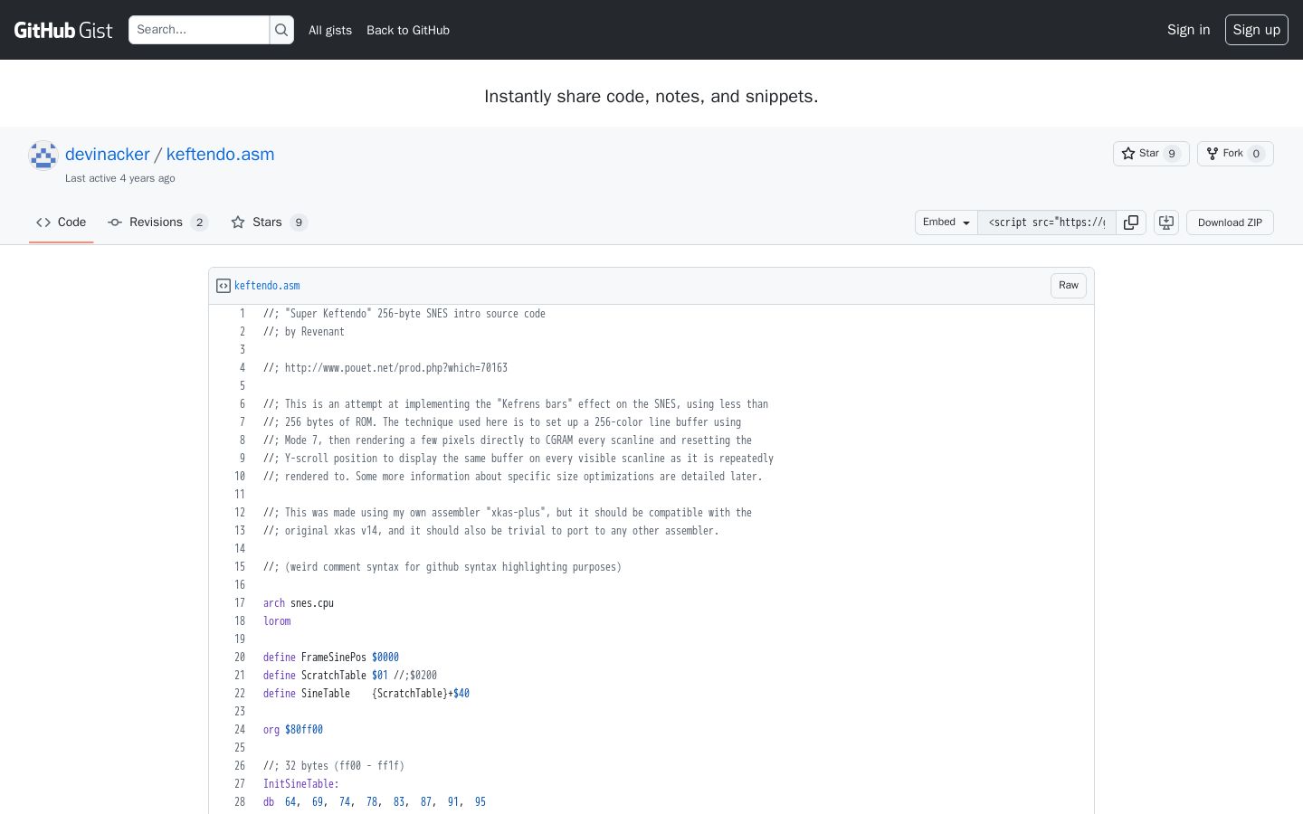Screen dimensions: 1303x814
Task: Submit search with the magnifier icon
Action: 281,30
